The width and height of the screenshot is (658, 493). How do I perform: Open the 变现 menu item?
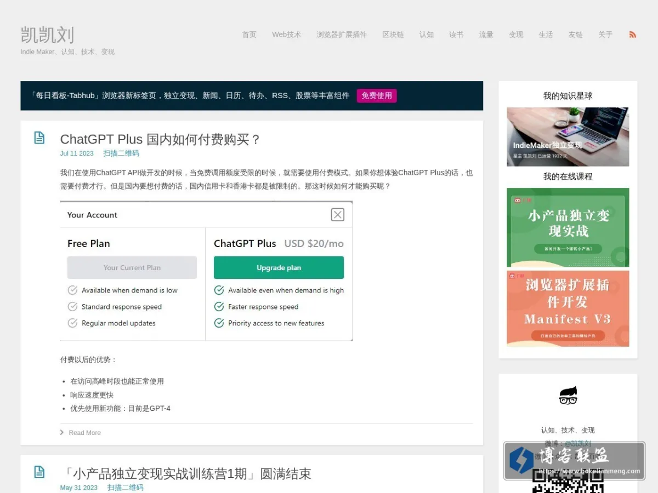pyautogui.click(x=516, y=35)
